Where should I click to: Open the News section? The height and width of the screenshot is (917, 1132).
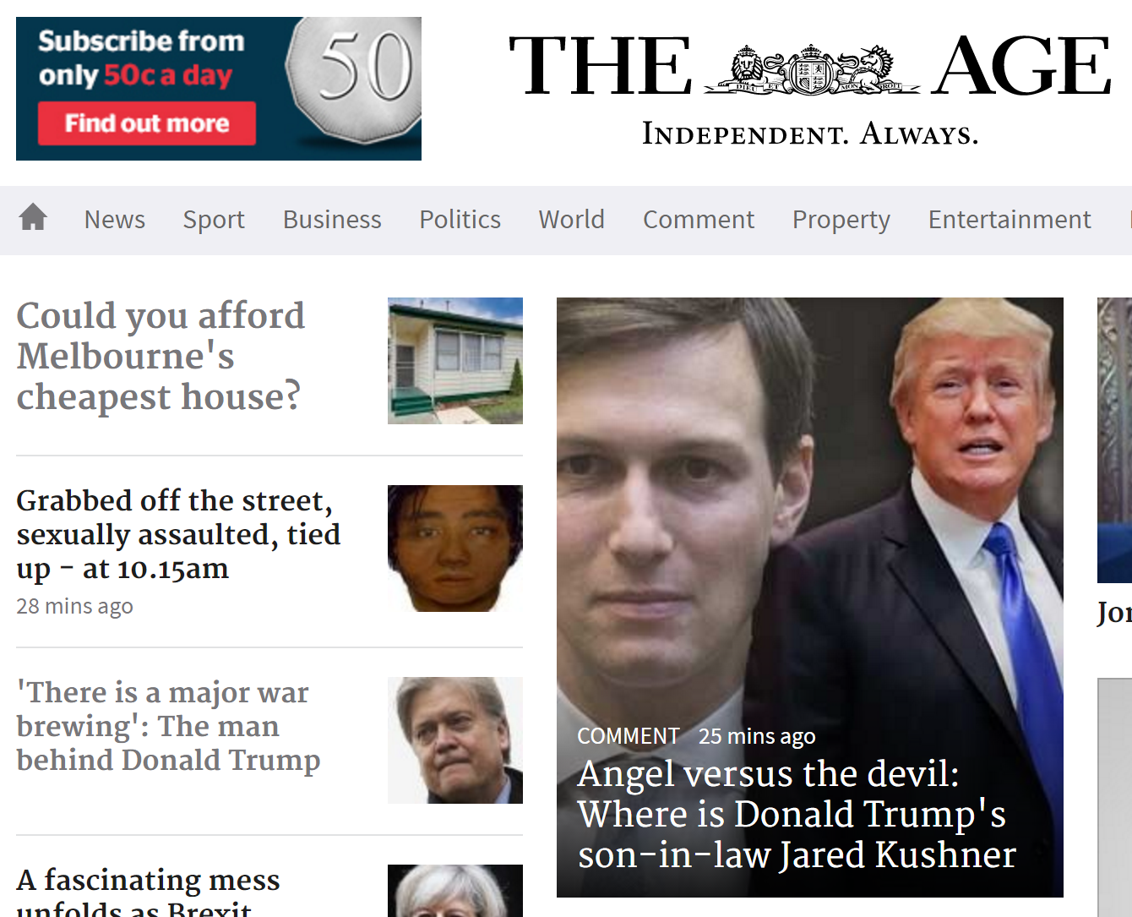[115, 220]
